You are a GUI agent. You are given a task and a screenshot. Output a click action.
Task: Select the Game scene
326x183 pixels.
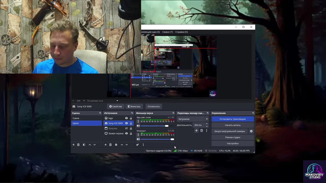tap(86, 123)
